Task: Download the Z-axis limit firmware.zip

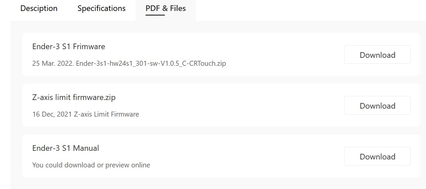Action: 377,106
